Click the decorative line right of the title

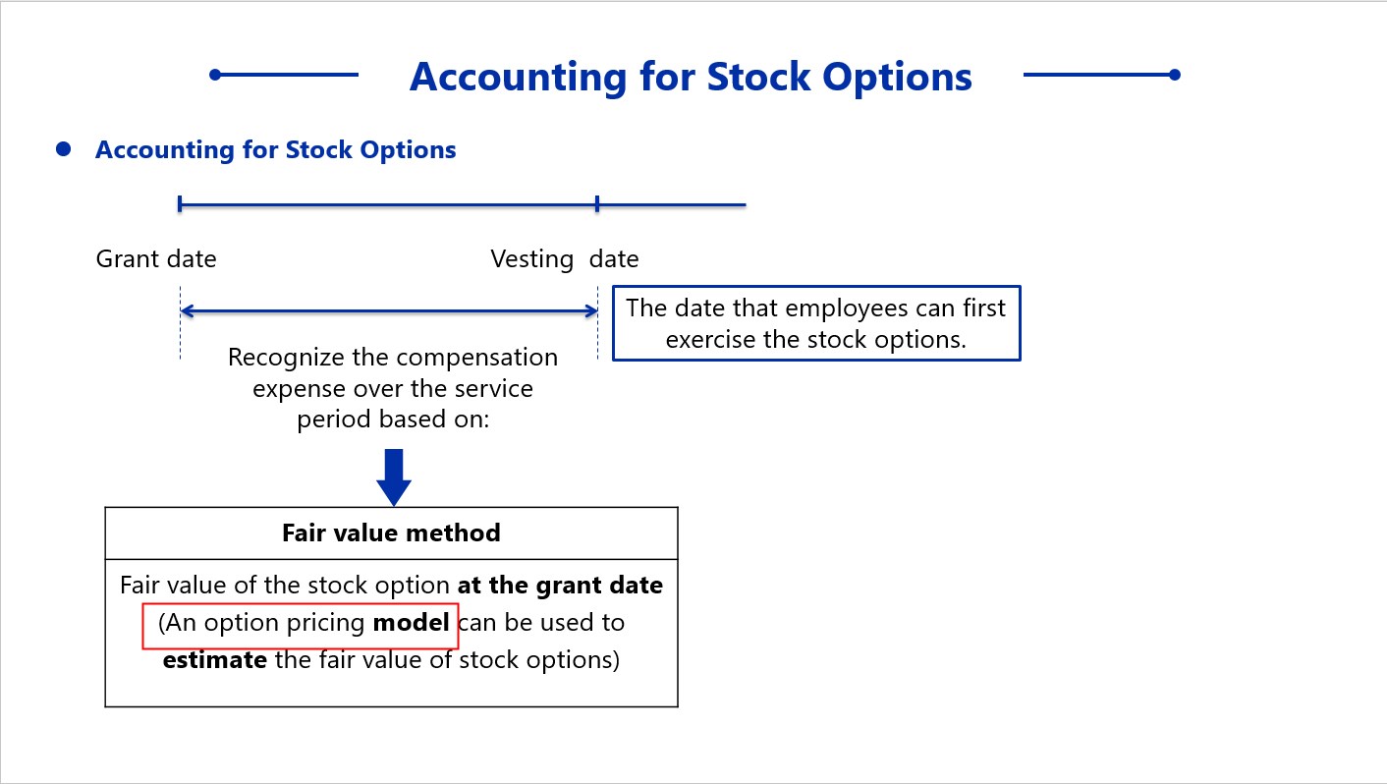(1101, 75)
